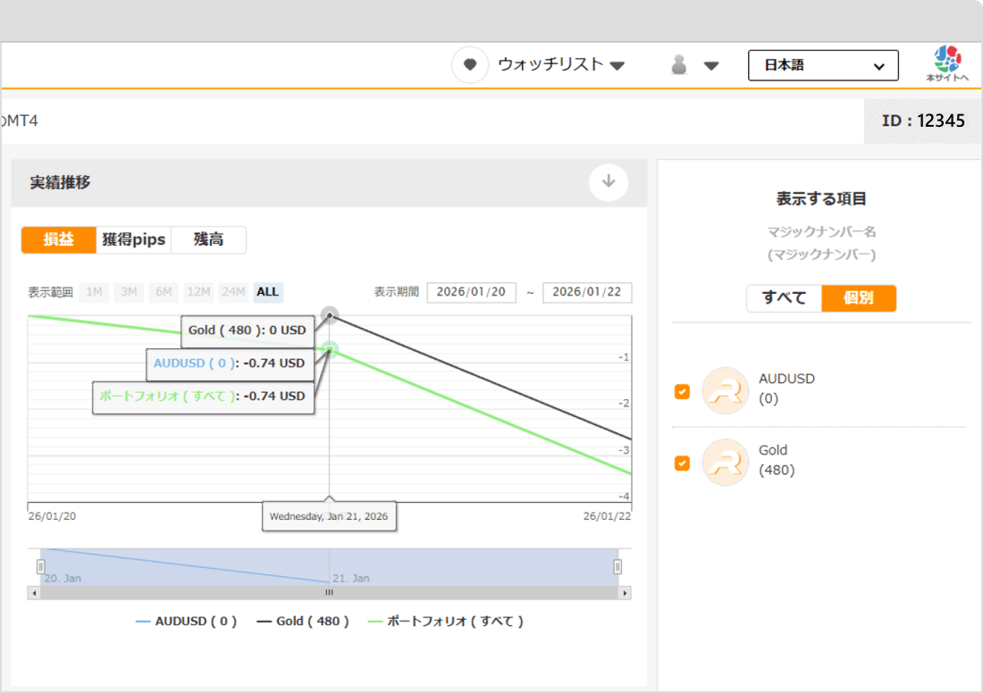983x693 pixels.
Task: Click the AUDUSD strategy avatar icon
Action: [725, 390]
